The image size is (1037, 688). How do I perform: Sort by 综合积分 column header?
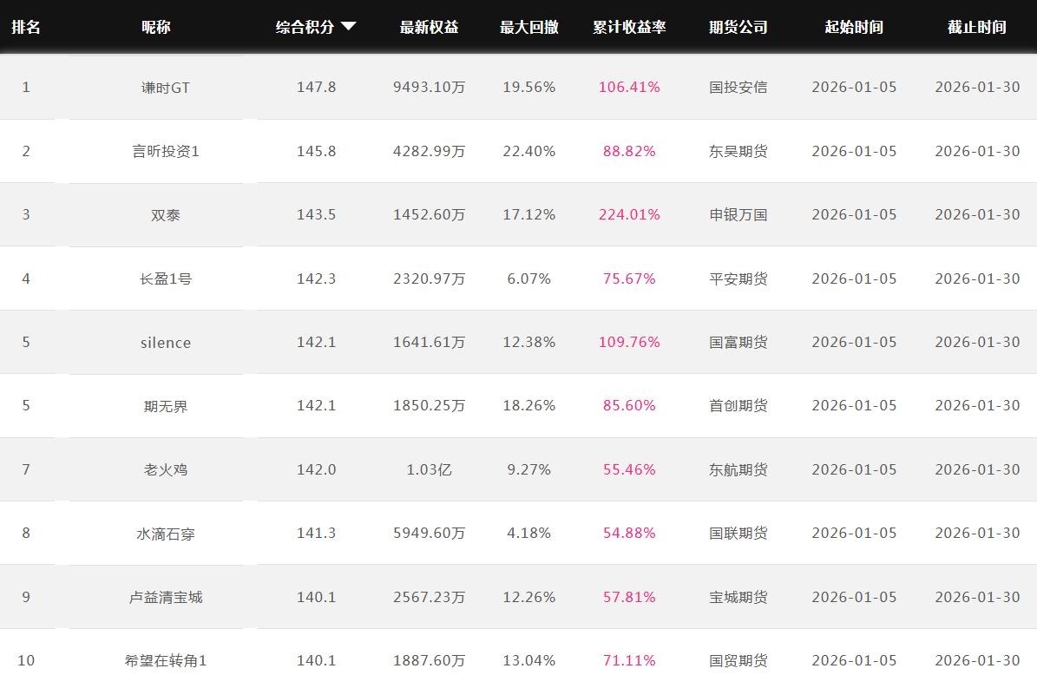click(x=305, y=27)
